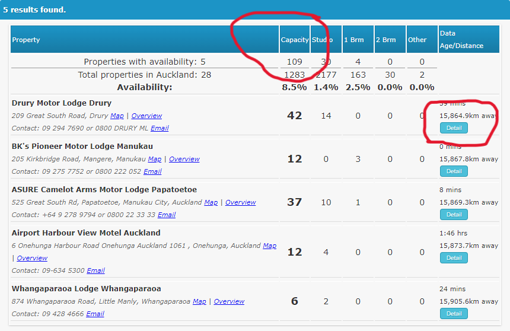Screen dimensions: 510x331
Task: Click the 2.5% availability value
Action: click(358, 87)
